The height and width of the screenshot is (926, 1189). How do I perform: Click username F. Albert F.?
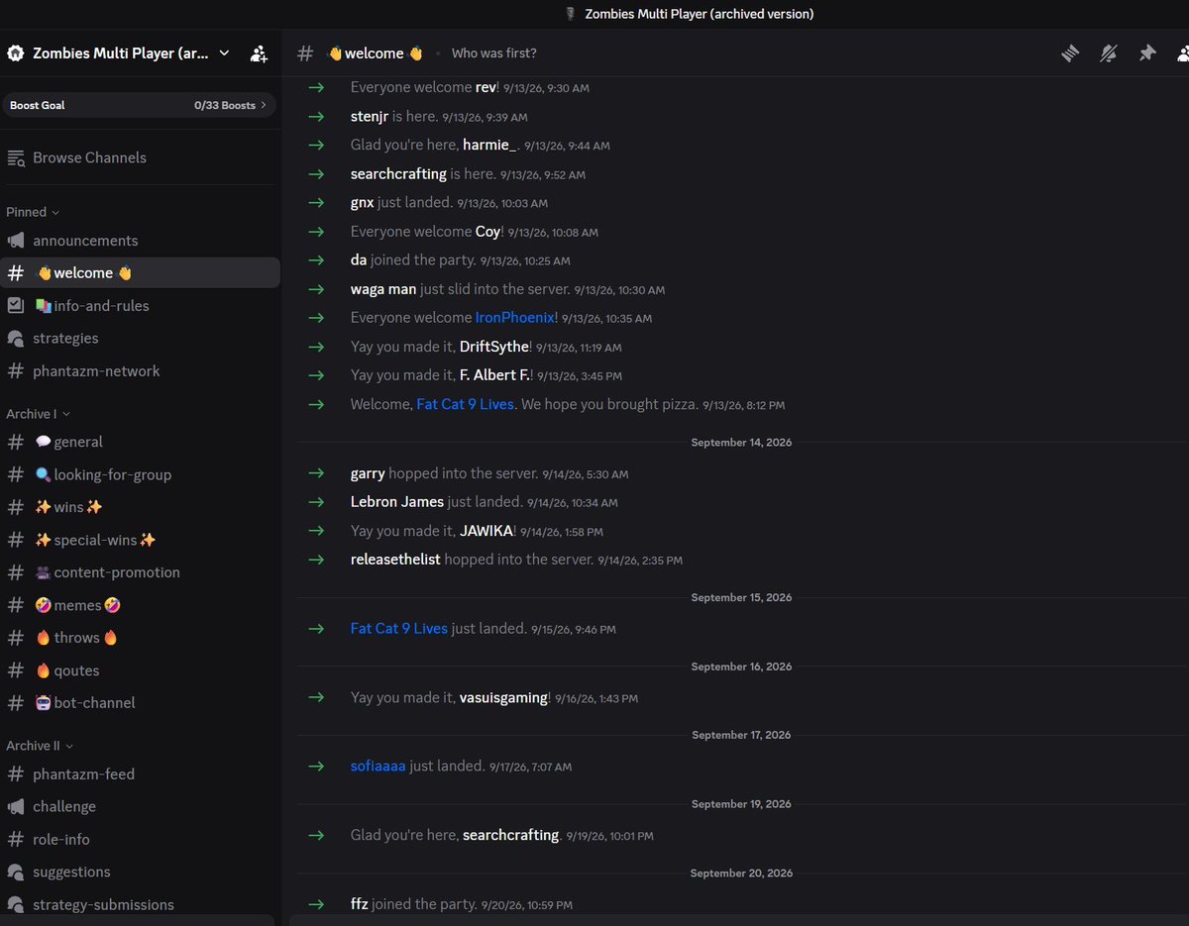494,375
